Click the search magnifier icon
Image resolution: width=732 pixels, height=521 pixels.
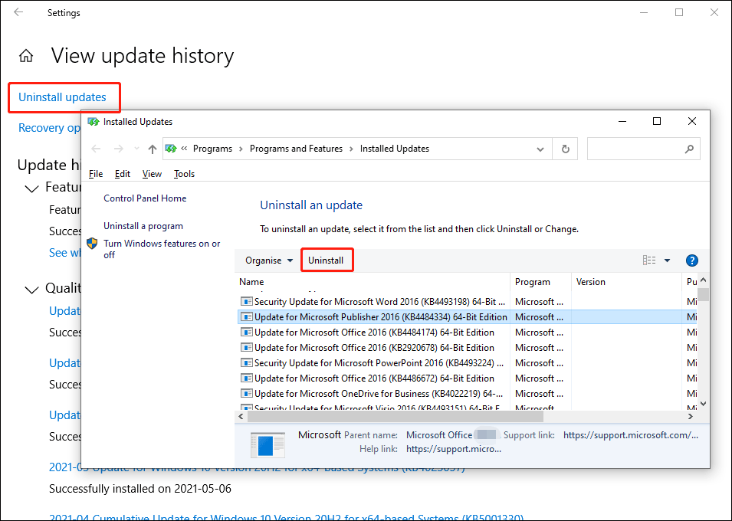pyautogui.click(x=689, y=149)
